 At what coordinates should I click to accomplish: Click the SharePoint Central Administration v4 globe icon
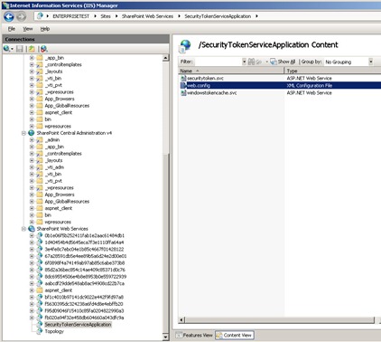[32, 133]
